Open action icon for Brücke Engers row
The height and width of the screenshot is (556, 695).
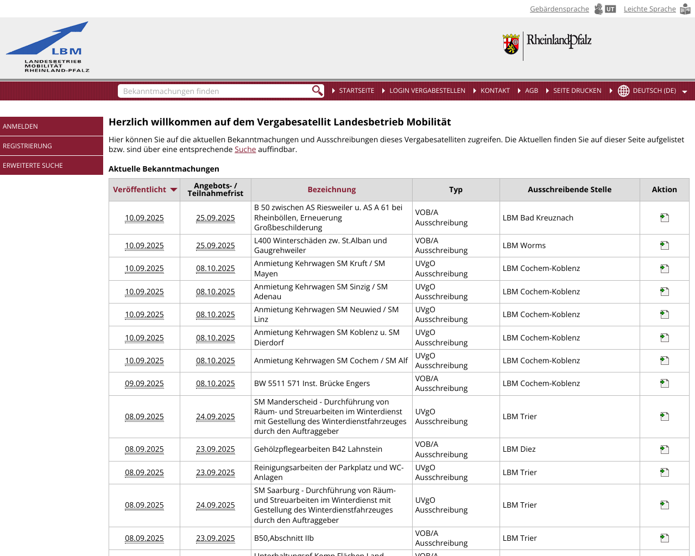coord(665,383)
